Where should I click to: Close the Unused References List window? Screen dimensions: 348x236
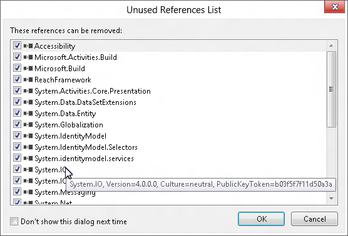335,7
